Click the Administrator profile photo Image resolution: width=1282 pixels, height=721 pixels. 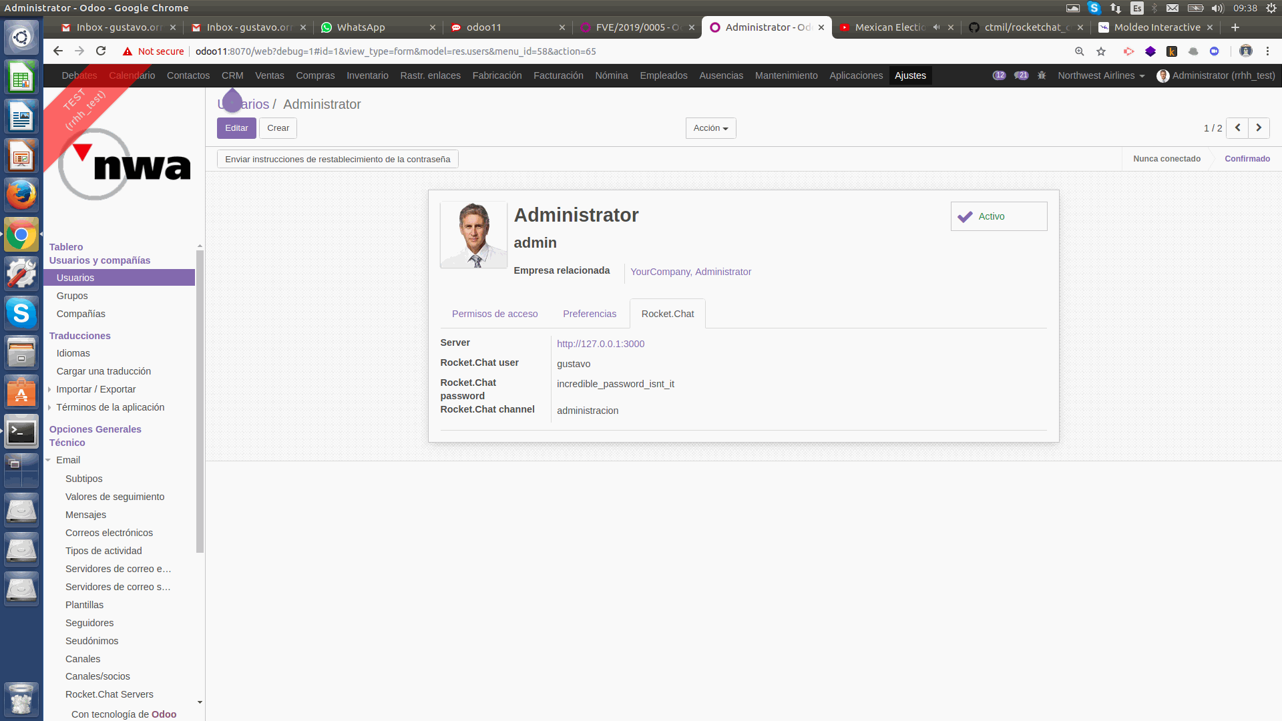click(x=473, y=235)
